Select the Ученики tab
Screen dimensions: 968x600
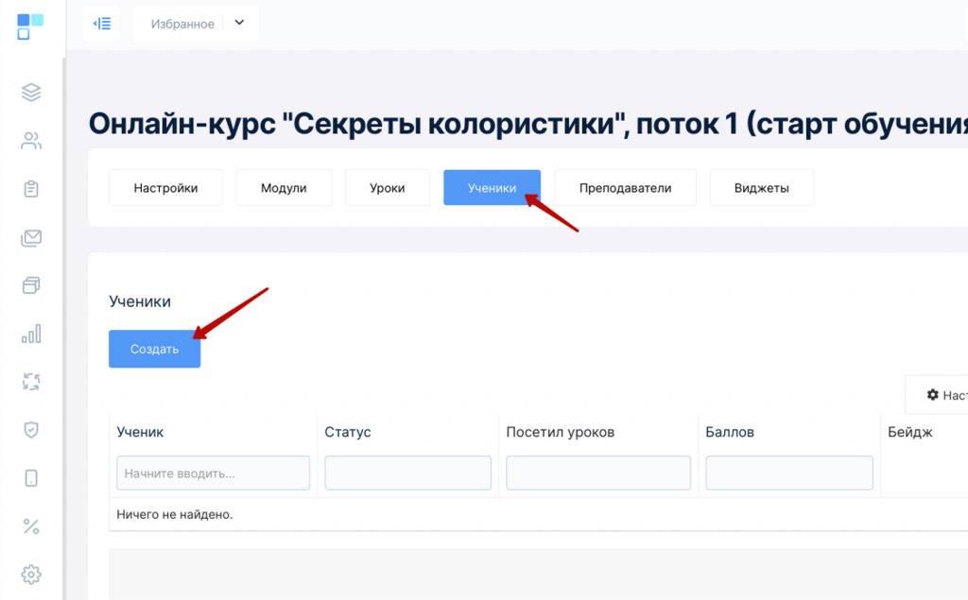[492, 188]
